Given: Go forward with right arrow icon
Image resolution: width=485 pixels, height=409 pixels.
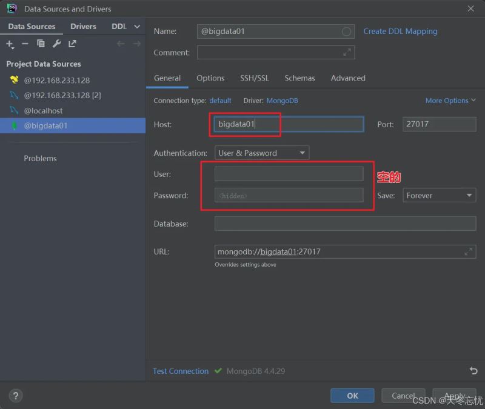Looking at the screenshot, I should 137,44.
